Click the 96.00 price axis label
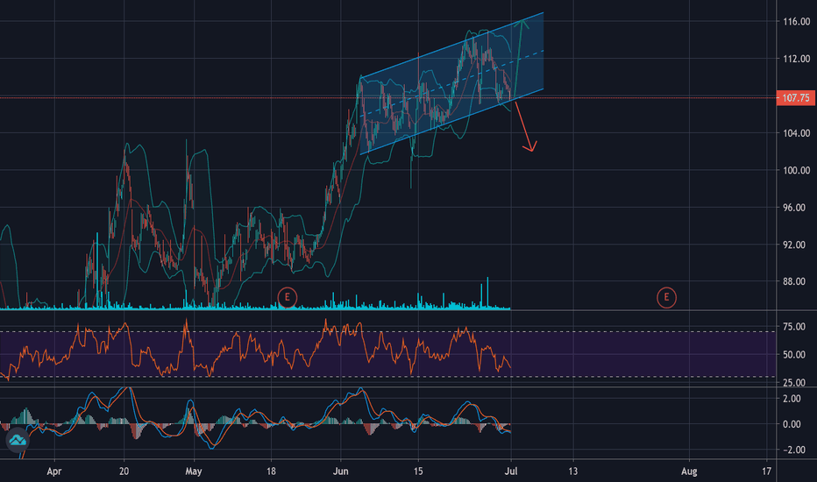817x482 pixels. [x=794, y=208]
